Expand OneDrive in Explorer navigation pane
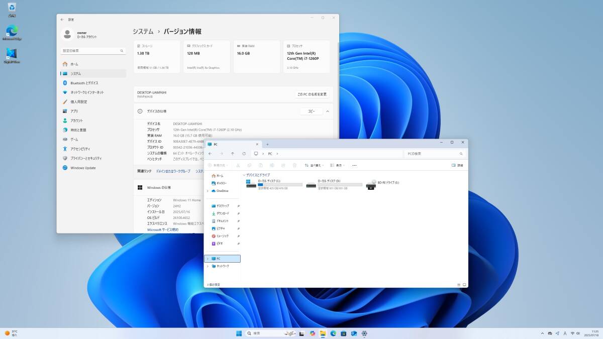603x339 pixels. (x=208, y=191)
